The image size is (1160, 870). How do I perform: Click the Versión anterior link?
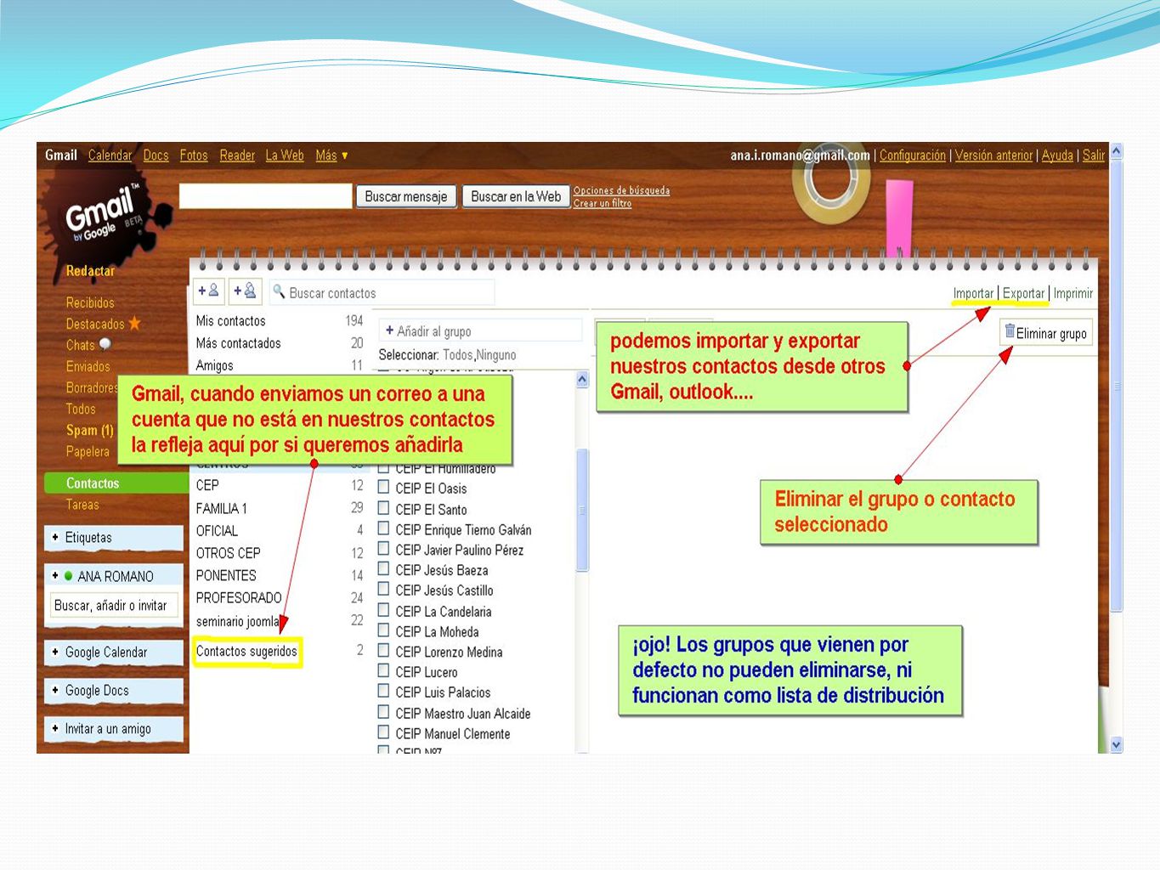point(993,155)
